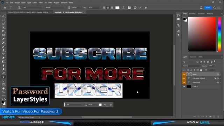Hide the 'under' text layer

tap(184, 74)
